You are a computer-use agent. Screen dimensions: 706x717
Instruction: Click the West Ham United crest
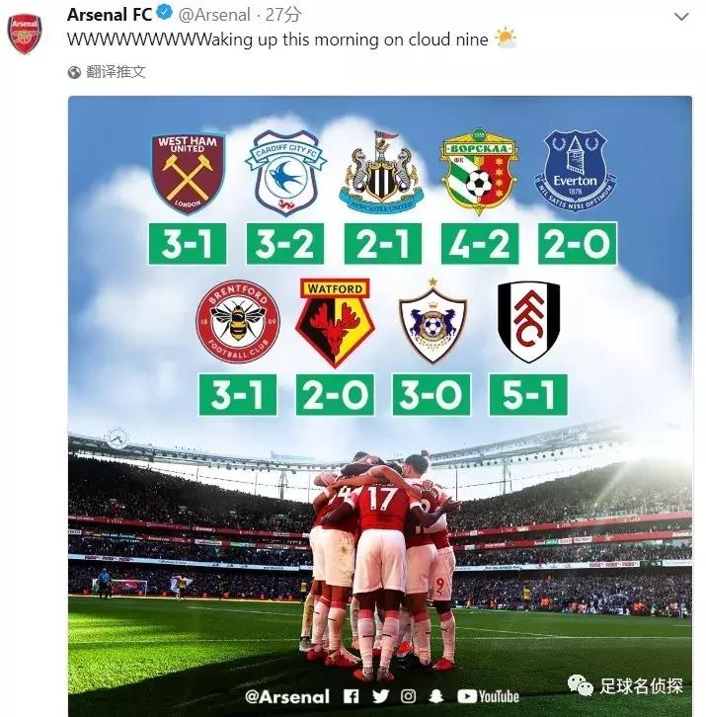pyautogui.click(x=188, y=173)
